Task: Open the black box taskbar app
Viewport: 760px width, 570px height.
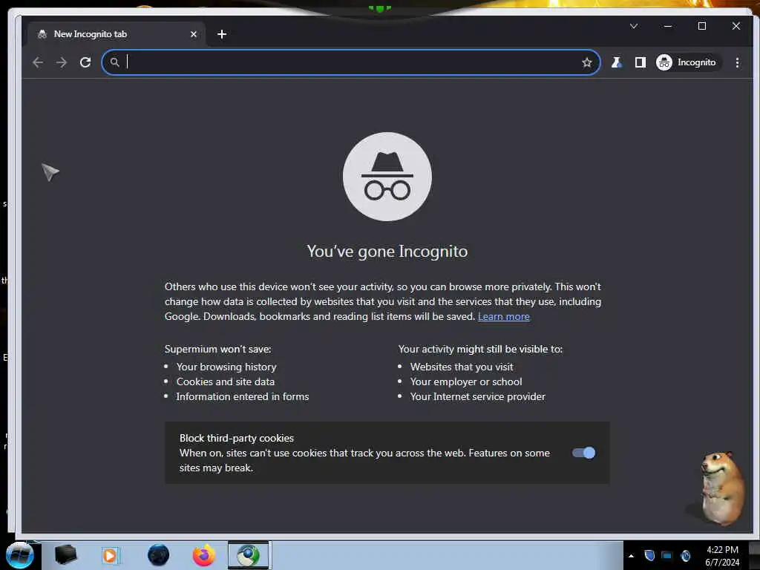Action: (x=65, y=555)
